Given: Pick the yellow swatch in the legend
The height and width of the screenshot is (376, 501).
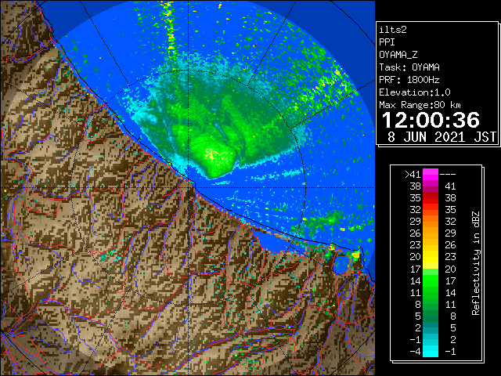Looking at the screenshot, I should [431, 257].
